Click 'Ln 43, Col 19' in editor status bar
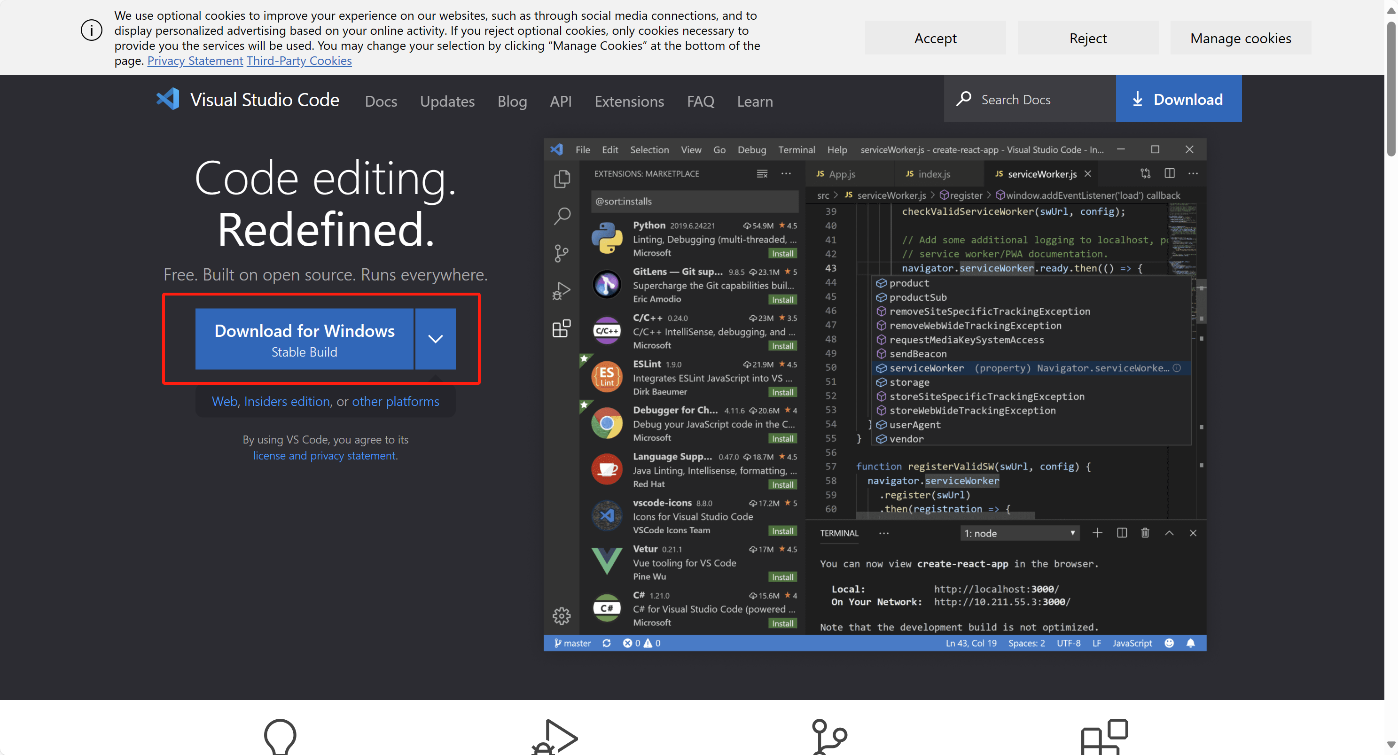The height and width of the screenshot is (755, 1398). [x=971, y=643]
